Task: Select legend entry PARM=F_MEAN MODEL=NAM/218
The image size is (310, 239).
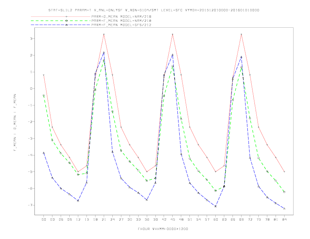Action: point(121,21)
